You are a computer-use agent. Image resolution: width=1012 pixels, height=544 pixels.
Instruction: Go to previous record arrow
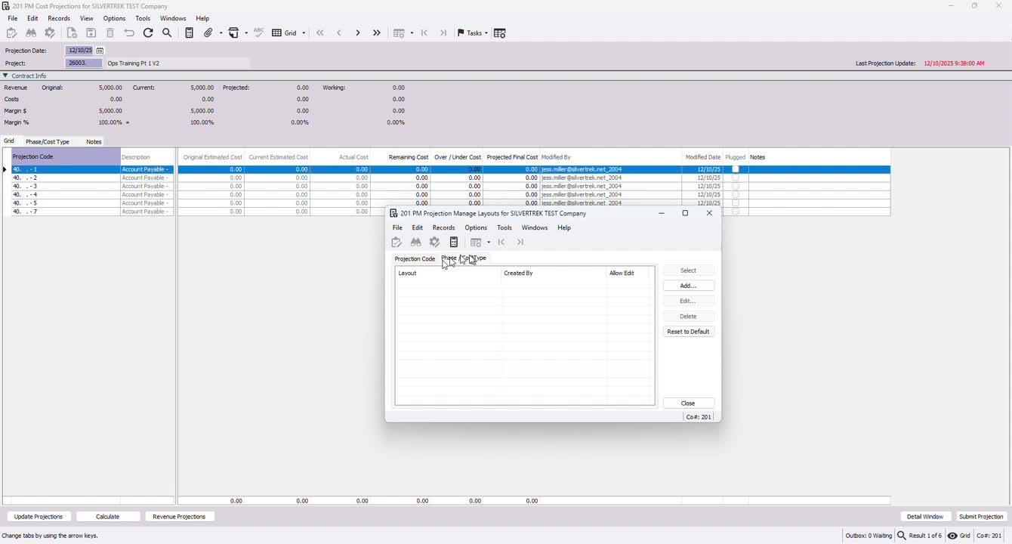(x=339, y=33)
